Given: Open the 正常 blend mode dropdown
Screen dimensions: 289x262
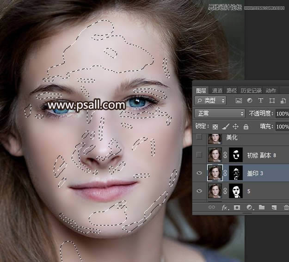Looking at the screenshot, I should (x=220, y=113).
